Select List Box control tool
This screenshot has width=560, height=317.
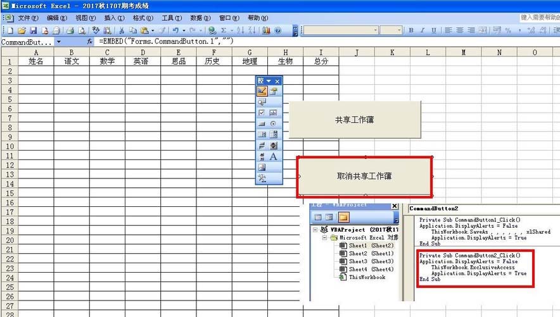click(262, 135)
